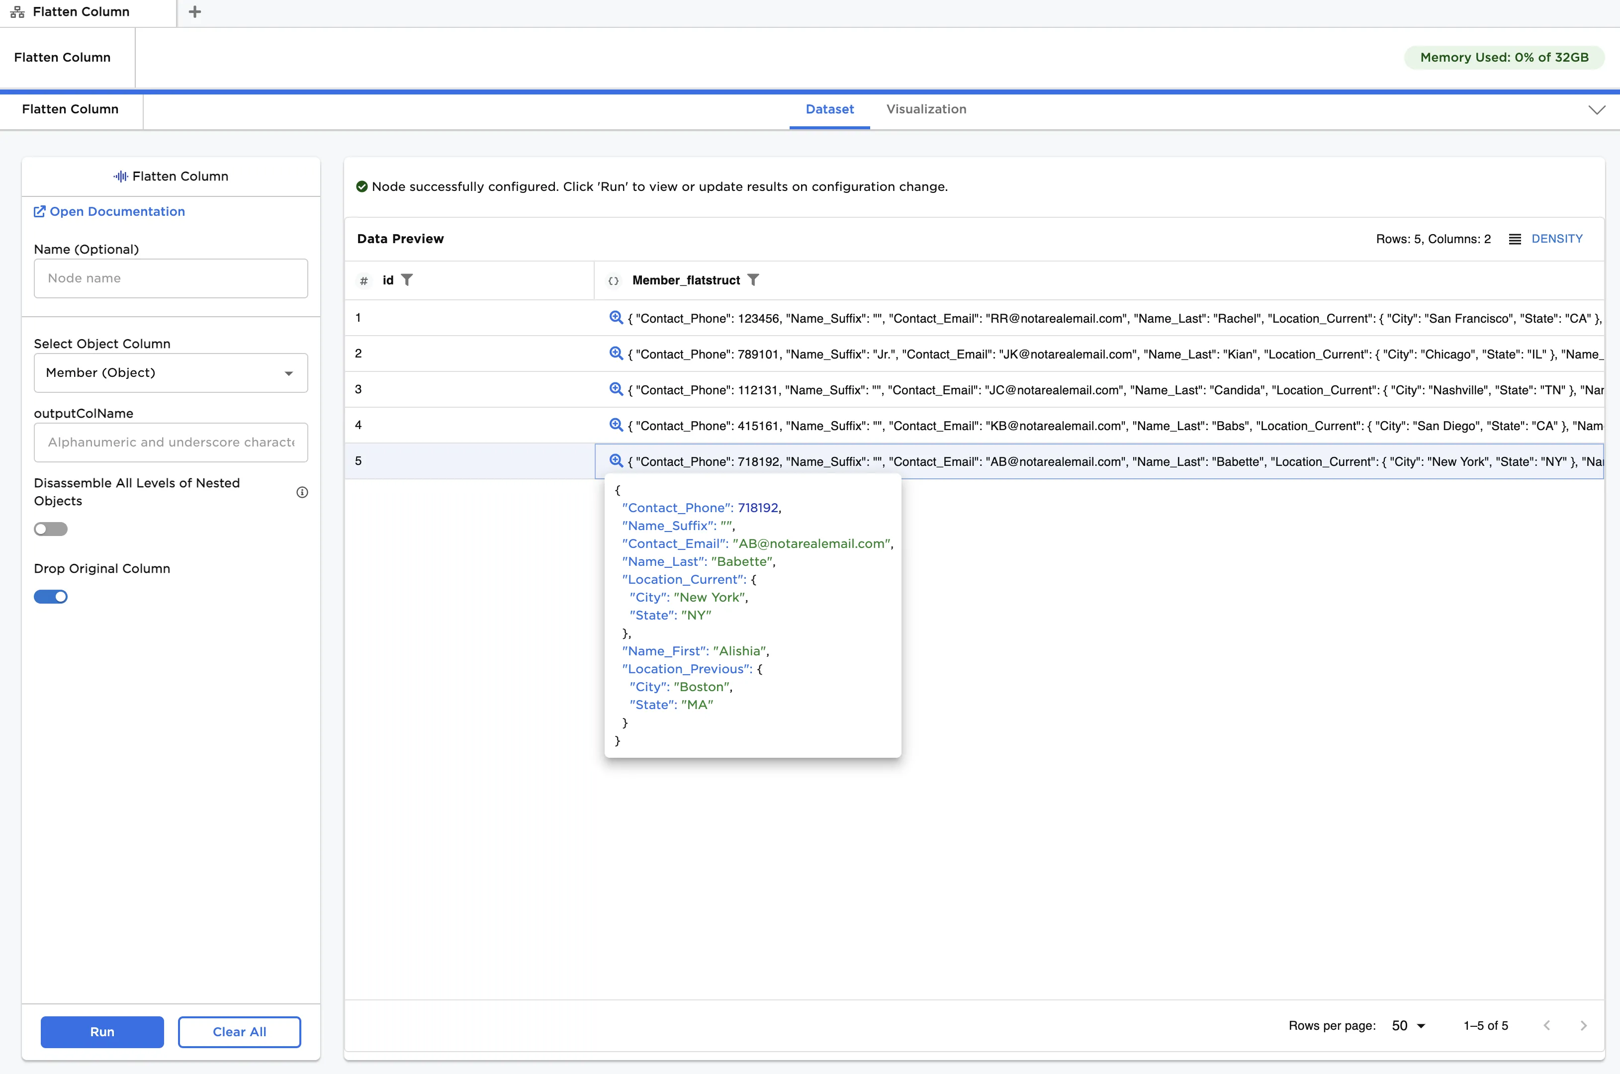Run the Flatten Column node
This screenshot has height=1074, width=1620.
pos(102,1032)
